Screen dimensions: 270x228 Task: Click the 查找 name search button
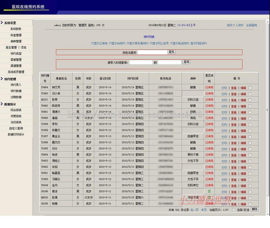click(x=172, y=52)
